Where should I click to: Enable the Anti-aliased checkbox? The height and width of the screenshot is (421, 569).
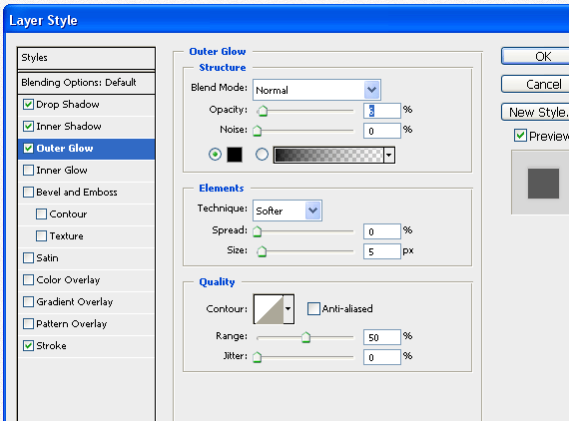pos(313,309)
